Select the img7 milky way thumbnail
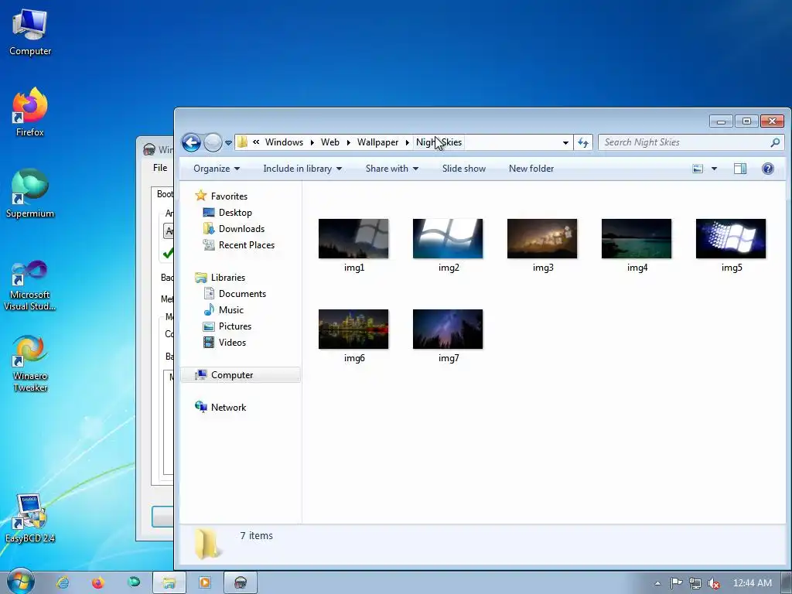 click(448, 329)
